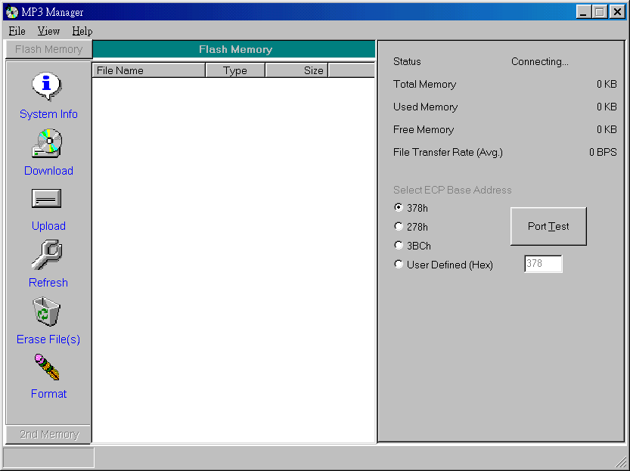Open the File menu
Viewport: 630px width, 471px height.
pyautogui.click(x=17, y=31)
